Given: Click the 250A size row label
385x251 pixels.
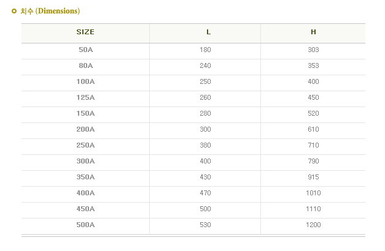Looking at the screenshot, I should [85, 145].
